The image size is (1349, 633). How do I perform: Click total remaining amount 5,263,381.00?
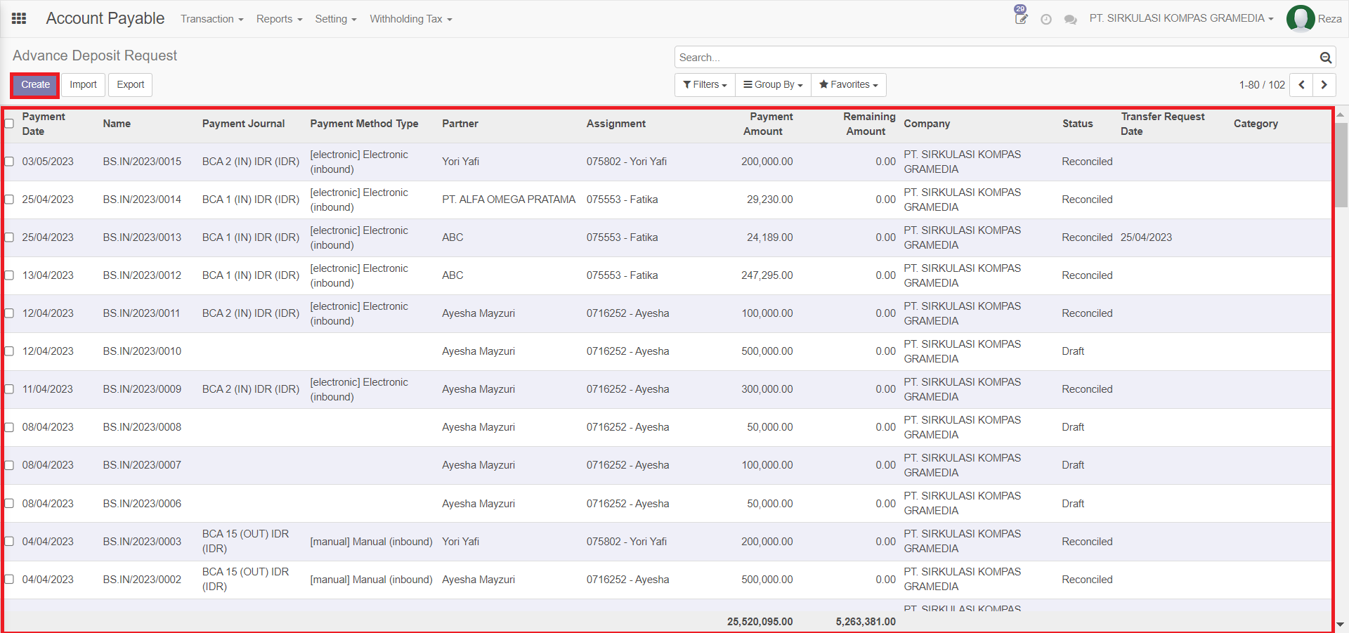click(x=866, y=622)
